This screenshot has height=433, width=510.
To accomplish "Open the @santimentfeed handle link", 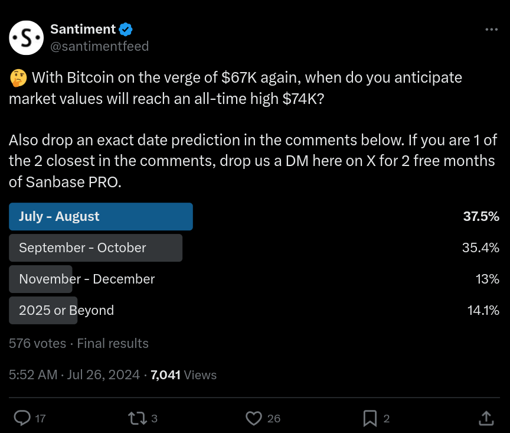I will tap(100, 46).
